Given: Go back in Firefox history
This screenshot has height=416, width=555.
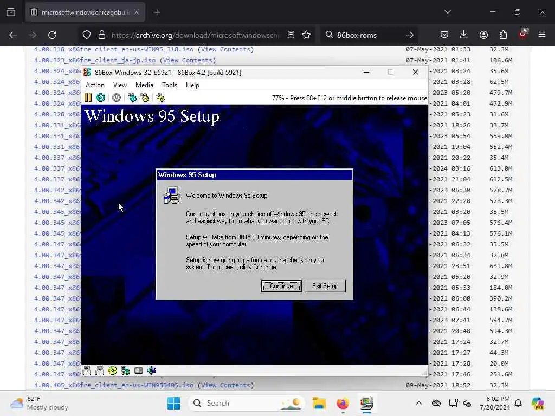Looking at the screenshot, I should 13,35.
